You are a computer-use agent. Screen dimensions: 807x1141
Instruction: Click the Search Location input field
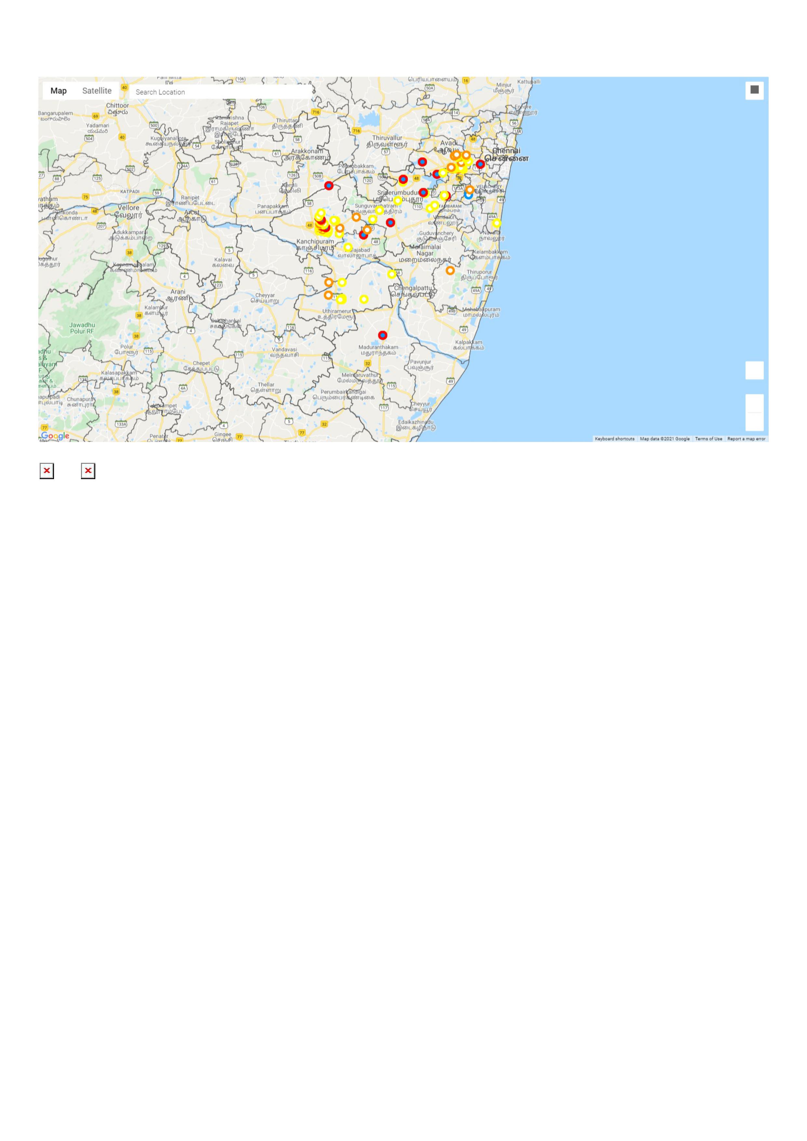coord(220,92)
